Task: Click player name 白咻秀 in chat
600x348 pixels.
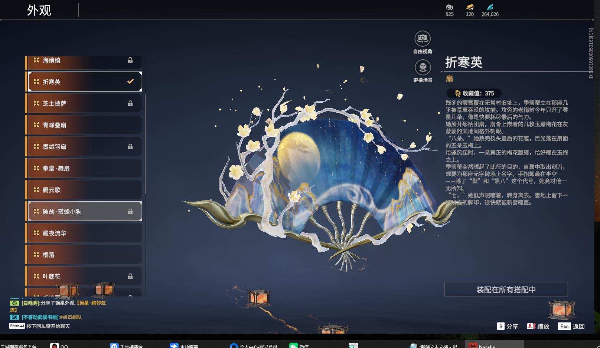Action: click(x=30, y=303)
